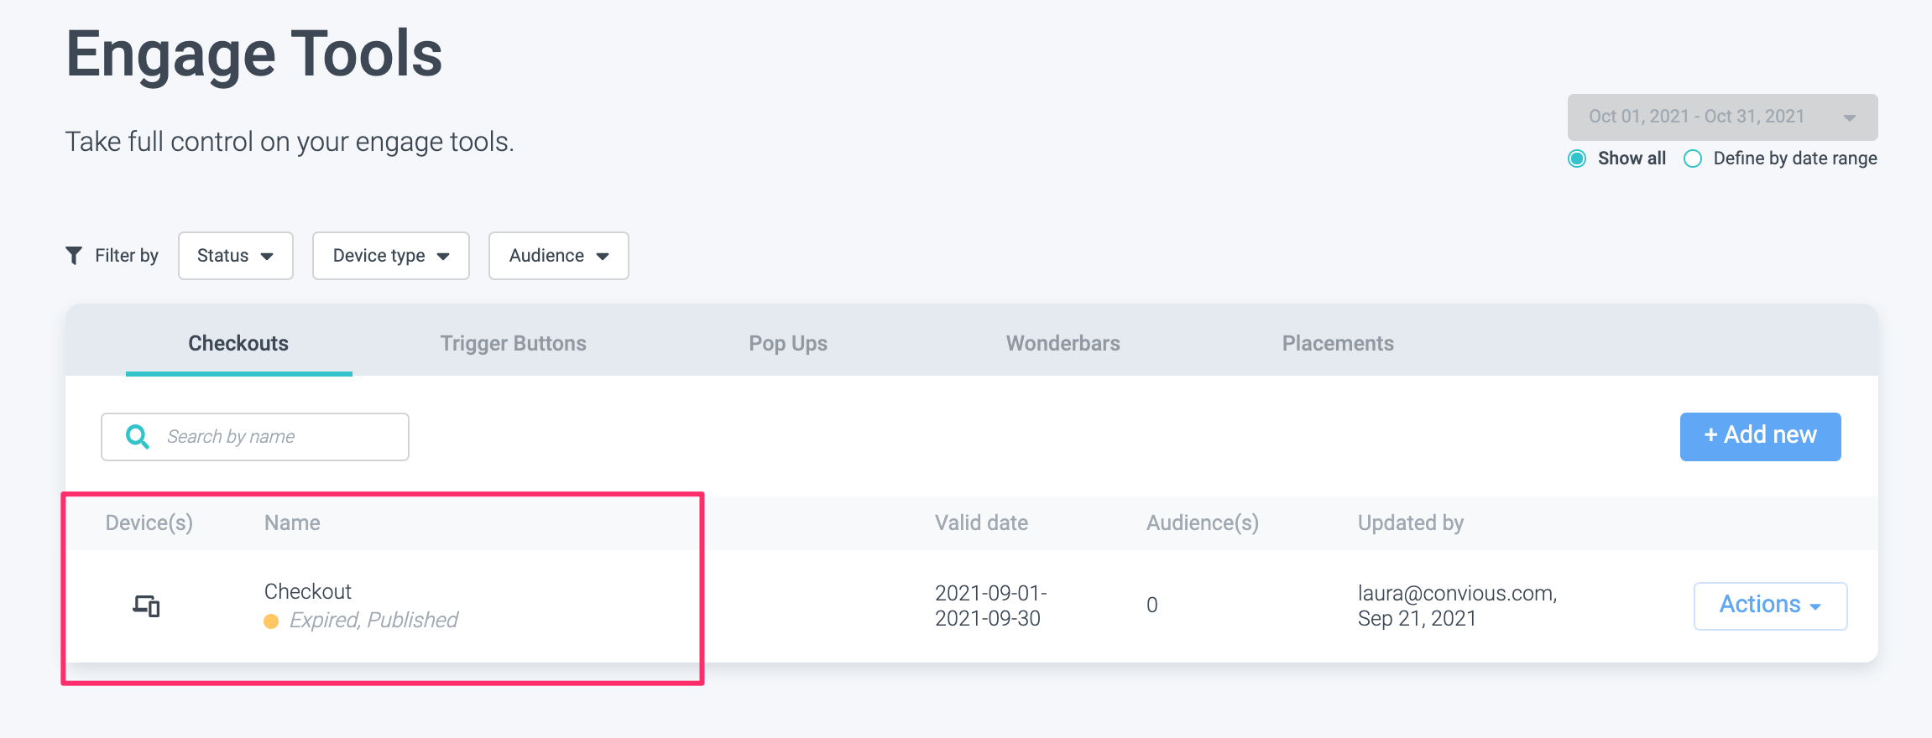Viewport: 1932px width, 738px height.
Task: Click the funnel filter icon
Action: (74, 256)
